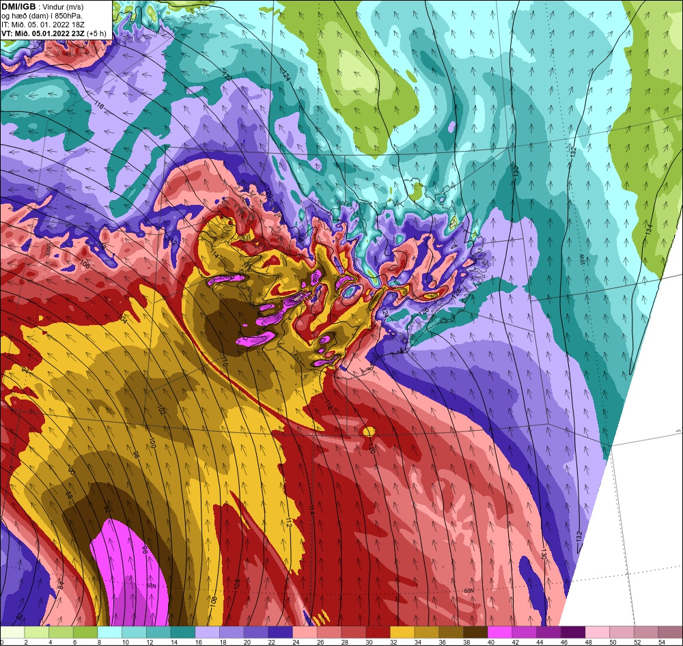This screenshot has width=683, height=646.
Task: Click the '82' contour label
Action: pos(19,617)
